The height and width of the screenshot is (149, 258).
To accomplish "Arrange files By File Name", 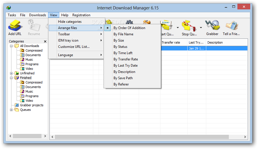I will 132,34.
